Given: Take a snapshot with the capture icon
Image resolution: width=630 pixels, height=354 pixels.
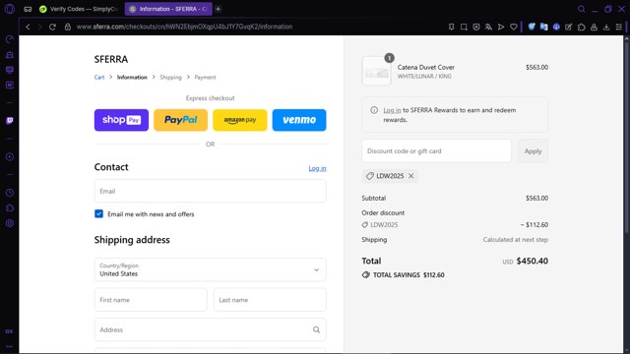Looking at the screenshot, I should click(464, 27).
